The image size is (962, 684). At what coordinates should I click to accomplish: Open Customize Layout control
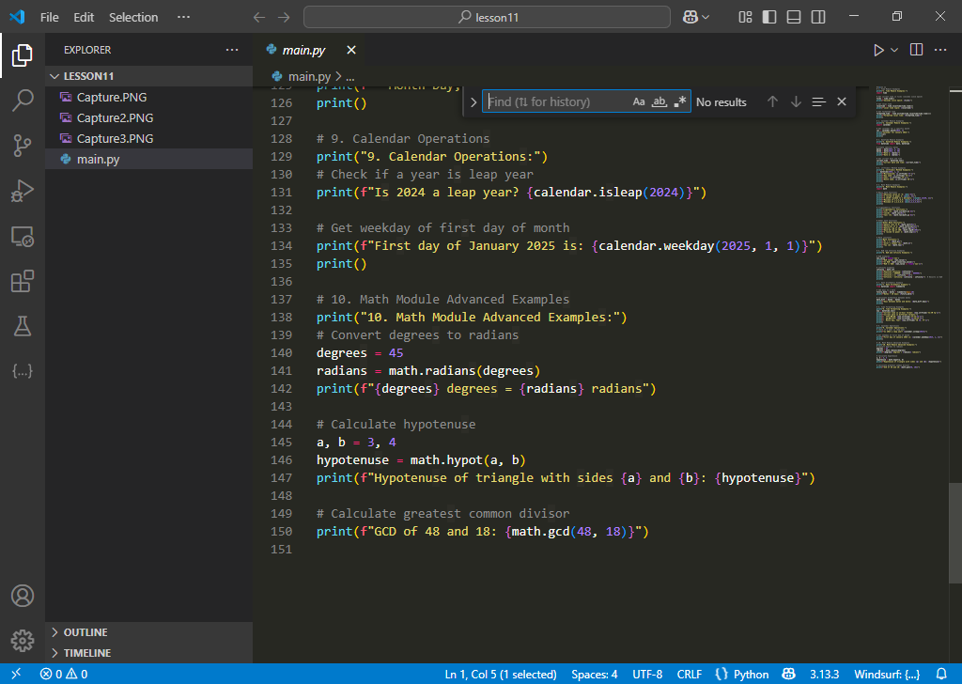coord(745,17)
